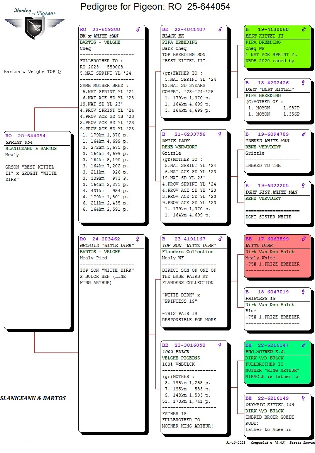
Task: Click male symbol on WITTE DIRK card
Action: point(304,239)
